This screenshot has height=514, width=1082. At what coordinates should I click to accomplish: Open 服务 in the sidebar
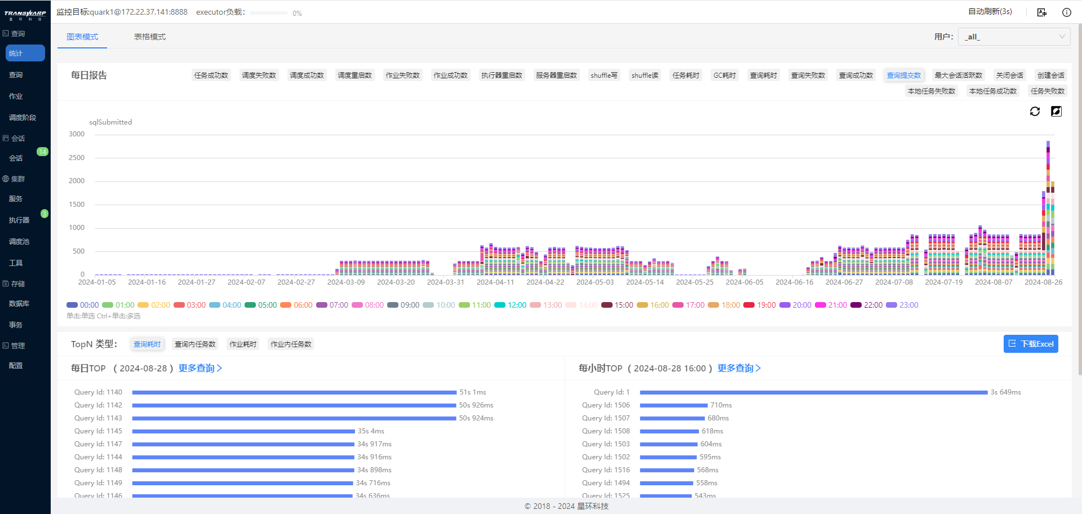pyautogui.click(x=16, y=199)
